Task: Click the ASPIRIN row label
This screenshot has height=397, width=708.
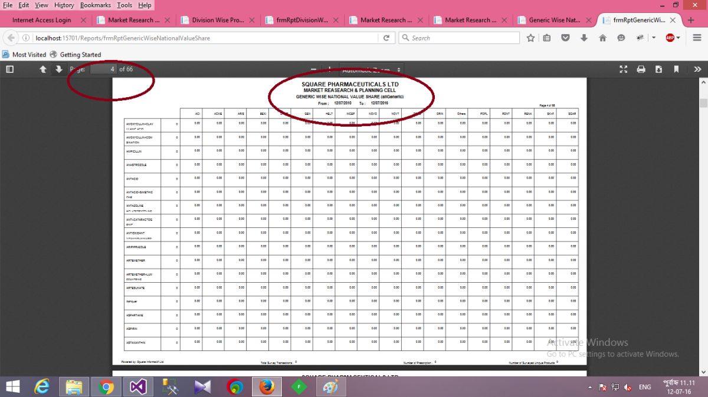Action: pyautogui.click(x=132, y=329)
